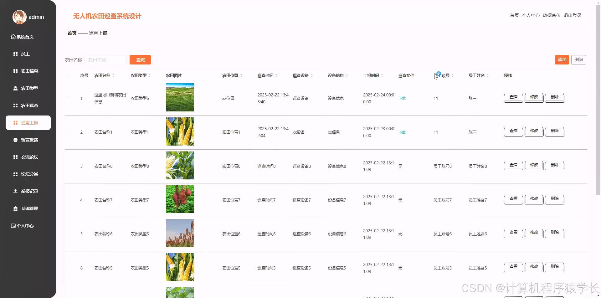
Task: Download the 巡查文件 for row 1
Action: click(402, 98)
